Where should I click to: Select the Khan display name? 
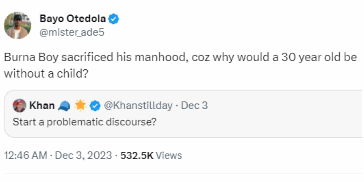[x=42, y=106]
